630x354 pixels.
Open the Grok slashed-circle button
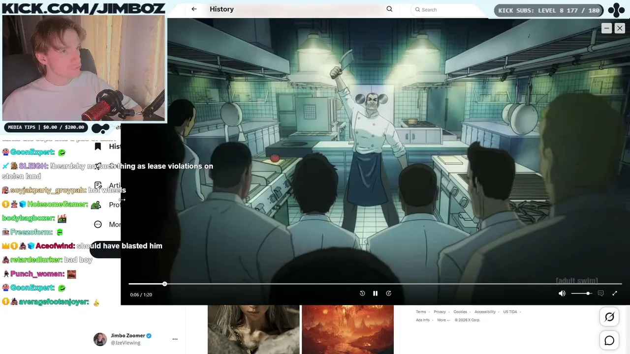(x=609, y=317)
